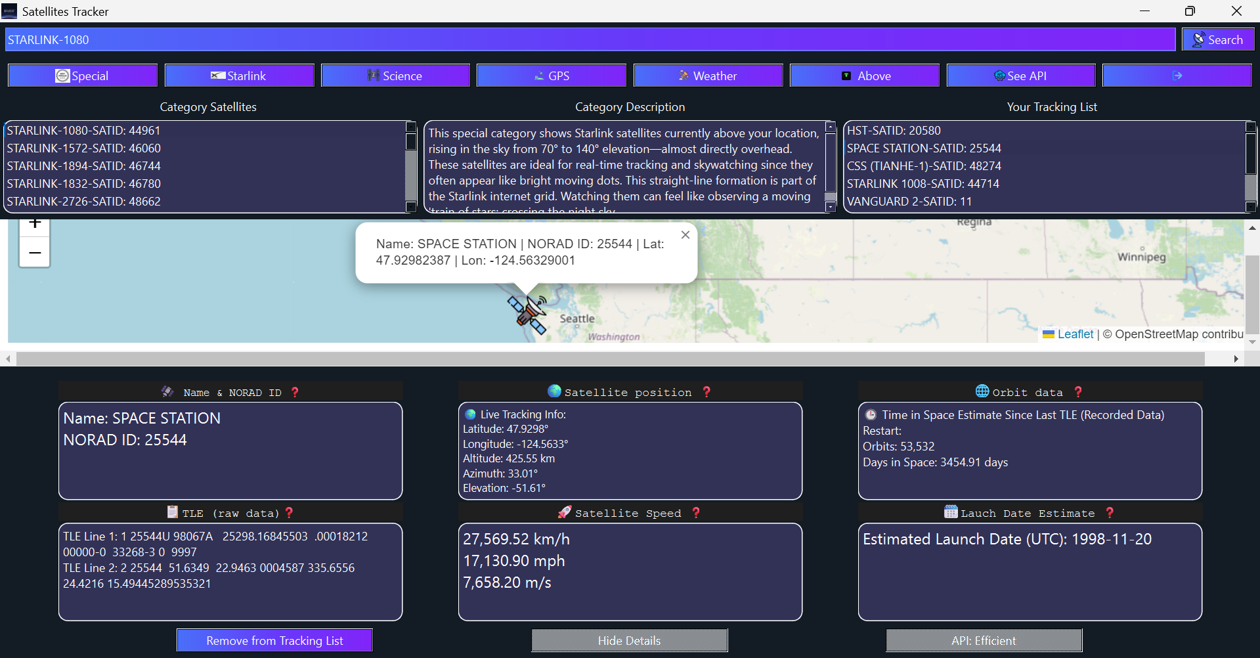
Task: Open the Special category
Action: [x=83, y=76]
